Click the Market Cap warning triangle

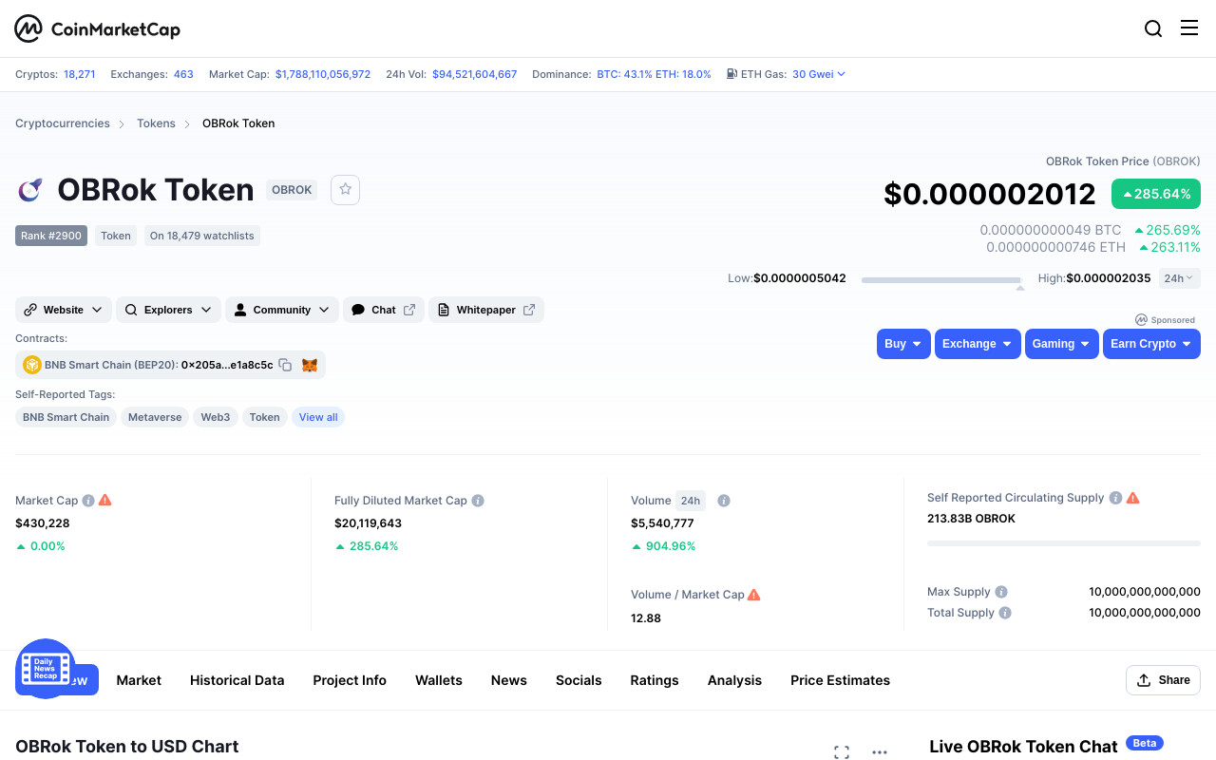105,500
